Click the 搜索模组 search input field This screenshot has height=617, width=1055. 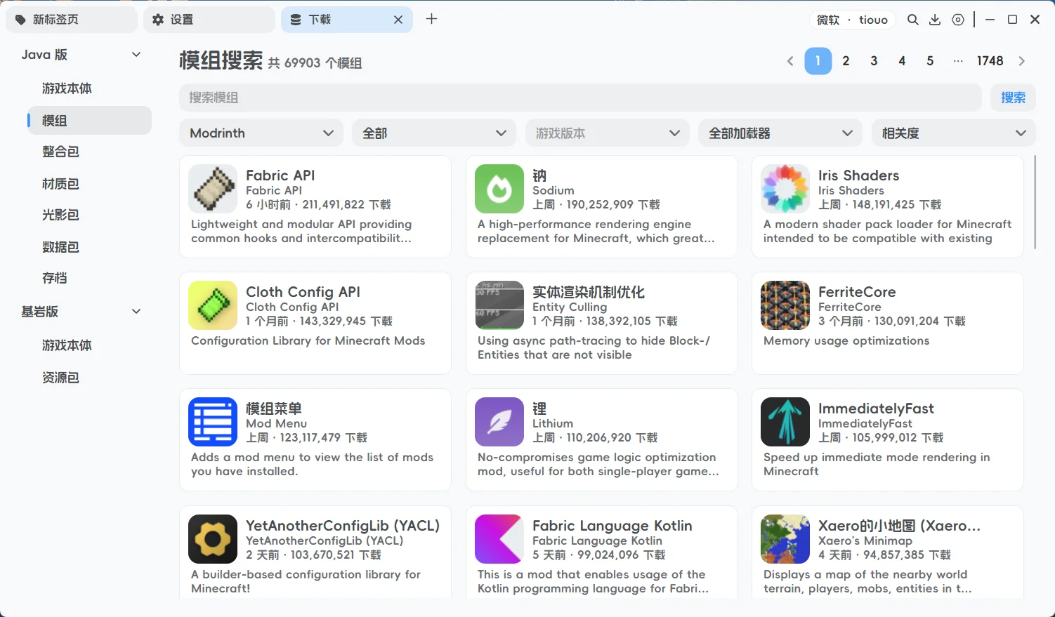(580, 98)
